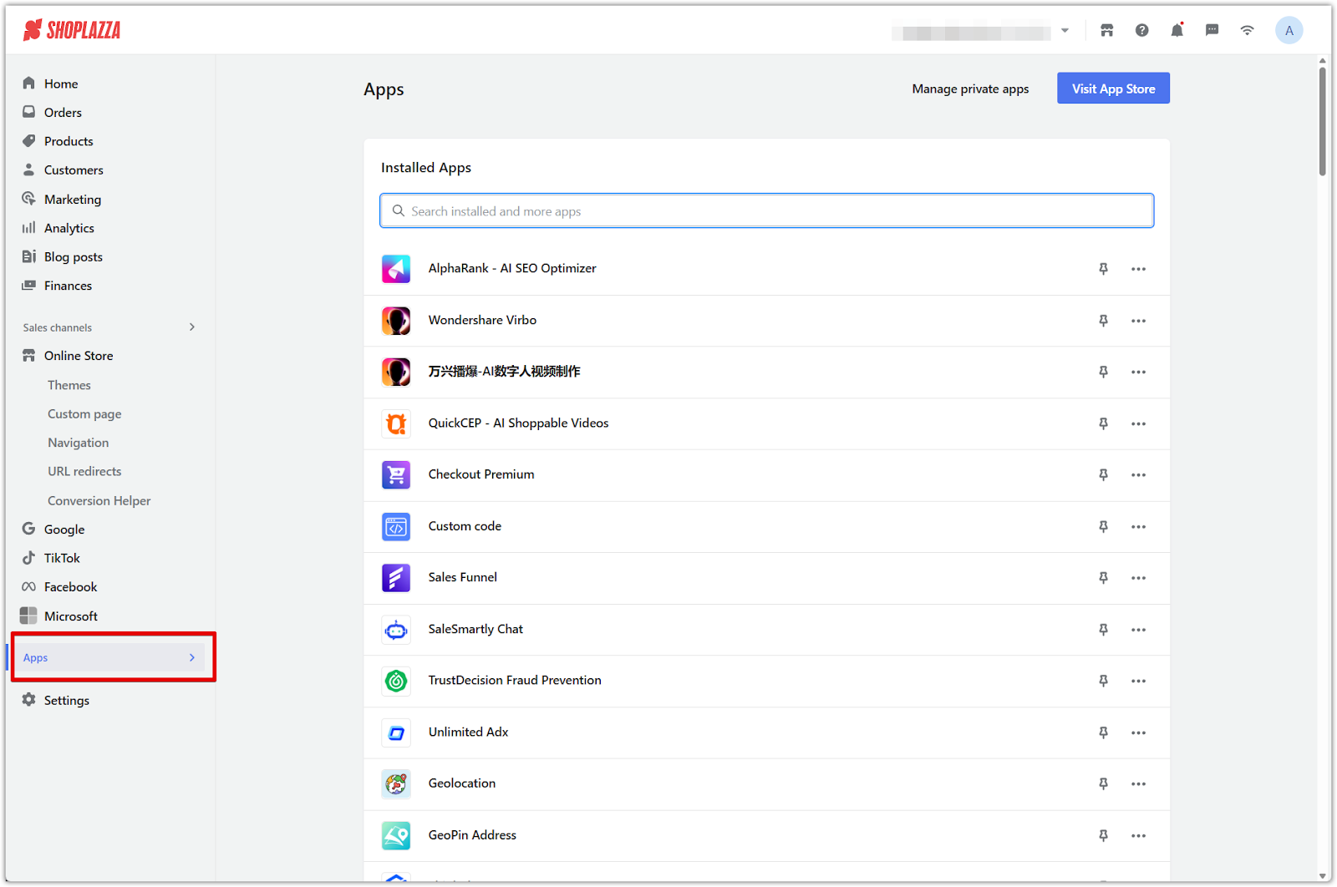This screenshot has width=1337, height=887.
Task: Click the Shoplazza logo
Action: tap(72, 30)
